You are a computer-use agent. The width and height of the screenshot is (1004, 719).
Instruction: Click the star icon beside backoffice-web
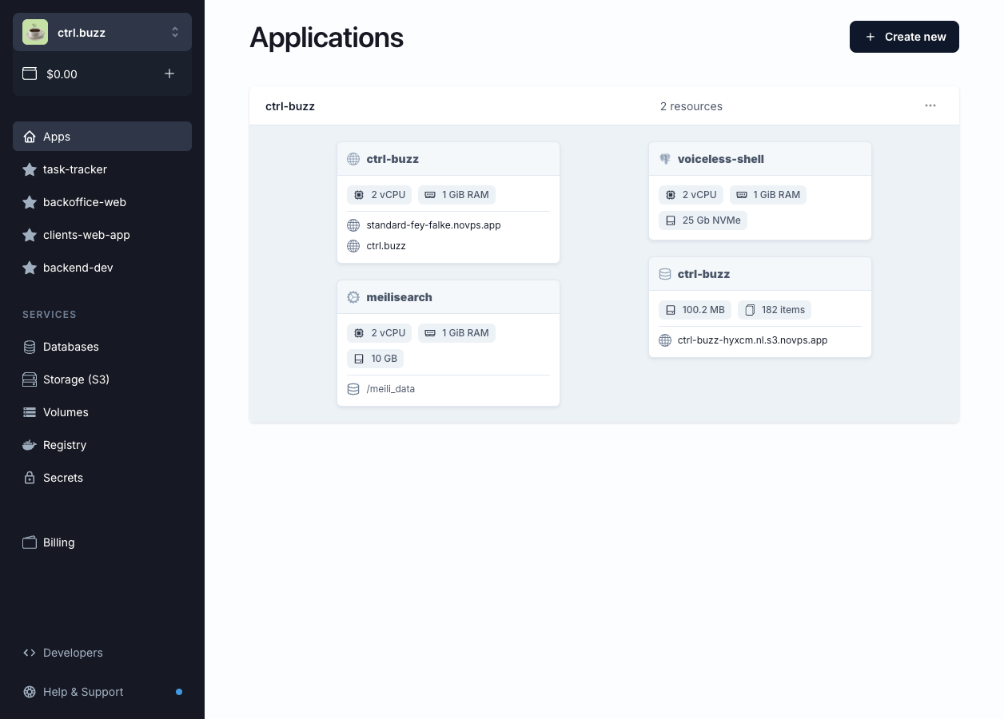click(x=30, y=202)
